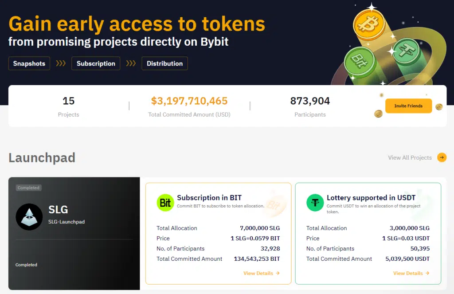Open the Distribution step

[x=164, y=63]
